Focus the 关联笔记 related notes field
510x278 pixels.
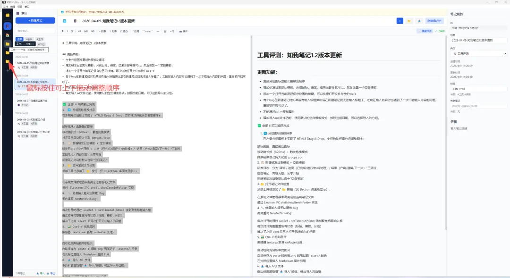(x=478, y=106)
